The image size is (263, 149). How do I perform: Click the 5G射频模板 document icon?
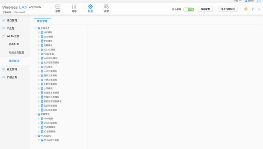42,132
